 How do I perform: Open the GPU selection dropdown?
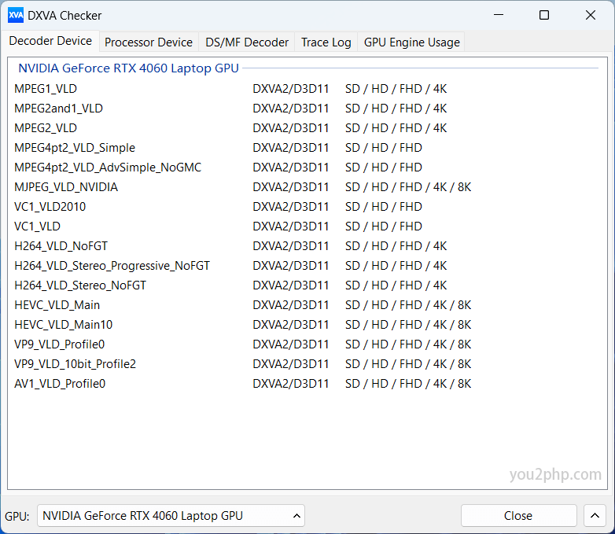click(171, 516)
